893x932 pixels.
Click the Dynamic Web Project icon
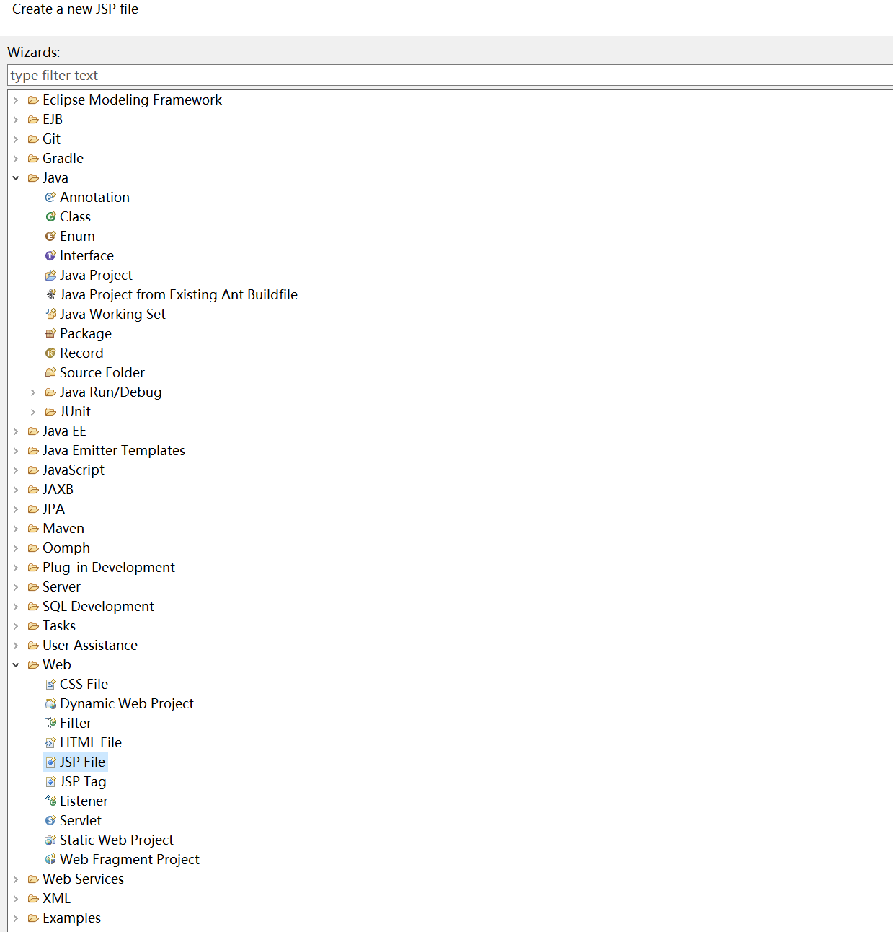tap(50, 703)
